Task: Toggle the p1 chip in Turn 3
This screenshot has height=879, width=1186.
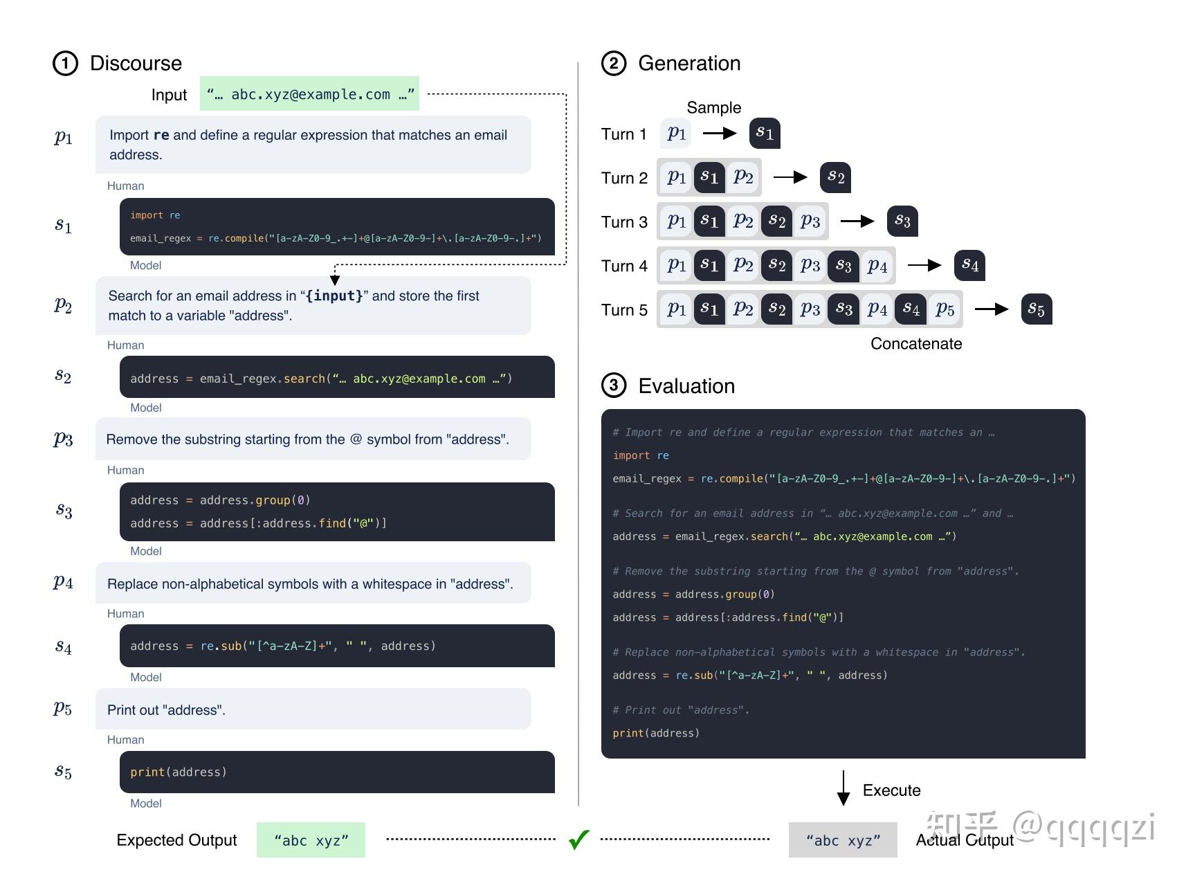Action: 676,221
